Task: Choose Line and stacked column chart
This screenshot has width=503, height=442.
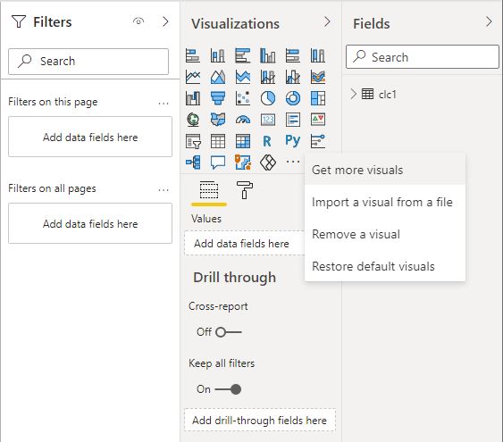Action: click(x=268, y=77)
